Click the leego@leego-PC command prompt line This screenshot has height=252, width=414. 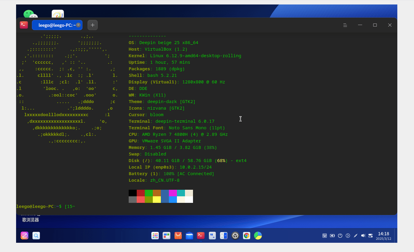[46, 206]
